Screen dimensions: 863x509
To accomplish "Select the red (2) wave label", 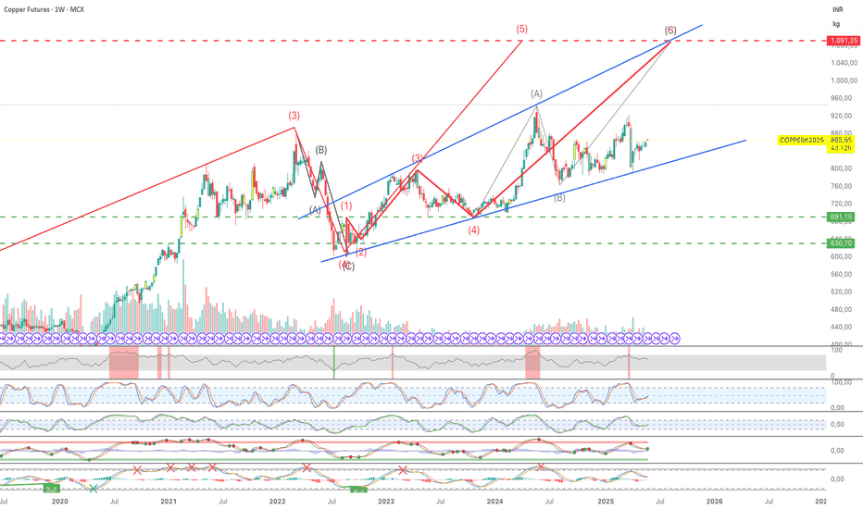I will tap(361, 252).
